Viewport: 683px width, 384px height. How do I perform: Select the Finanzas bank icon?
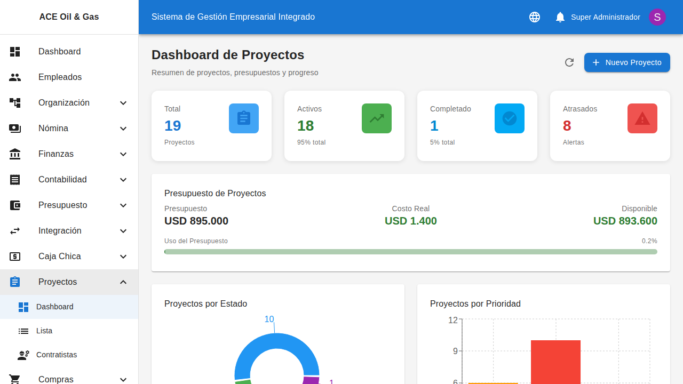tap(15, 154)
